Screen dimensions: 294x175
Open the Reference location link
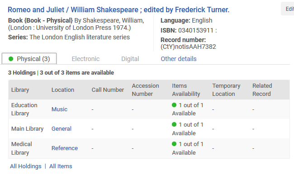click(x=65, y=148)
